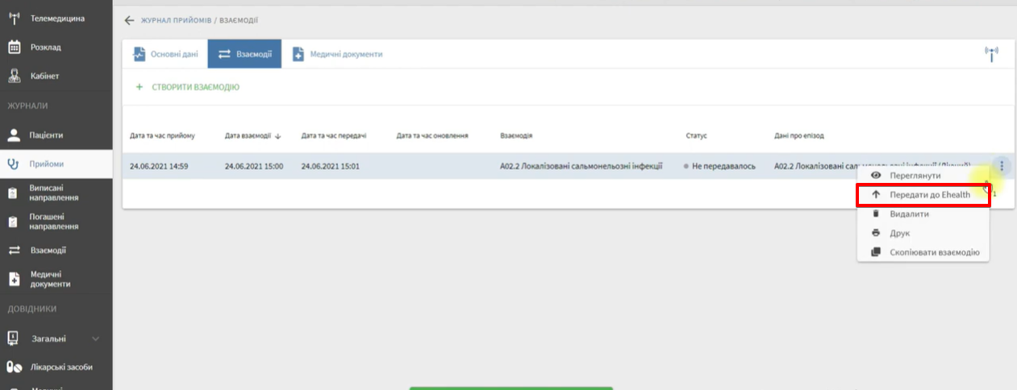Open Кабінет in the sidebar
This screenshot has width=1017, height=390.
coord(44,76)
